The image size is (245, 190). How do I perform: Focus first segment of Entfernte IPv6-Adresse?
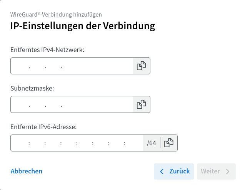[x=20, y=143]
